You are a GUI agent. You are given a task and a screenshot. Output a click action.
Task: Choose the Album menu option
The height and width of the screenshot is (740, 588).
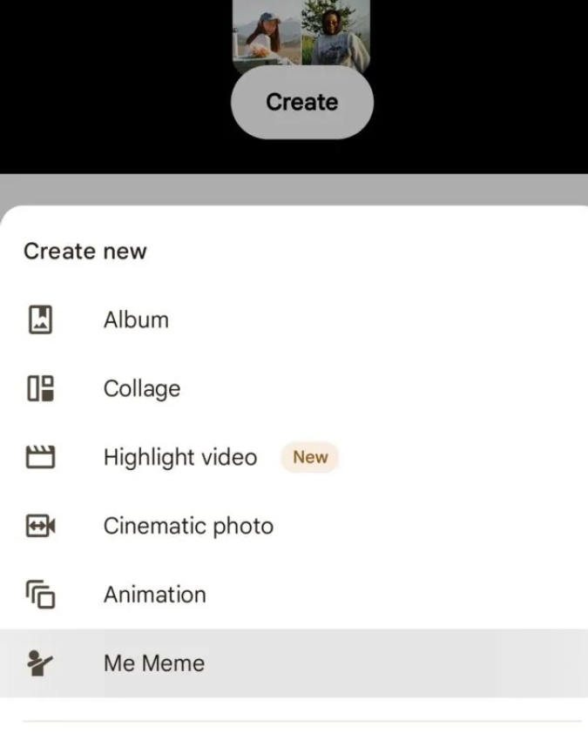[136, 320]
